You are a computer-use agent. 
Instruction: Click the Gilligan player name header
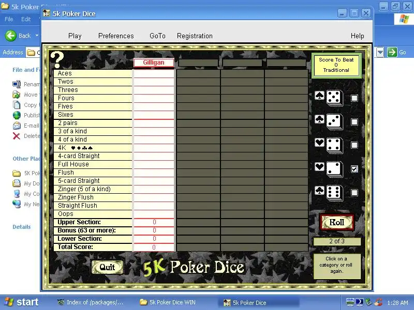click(154, 63)
